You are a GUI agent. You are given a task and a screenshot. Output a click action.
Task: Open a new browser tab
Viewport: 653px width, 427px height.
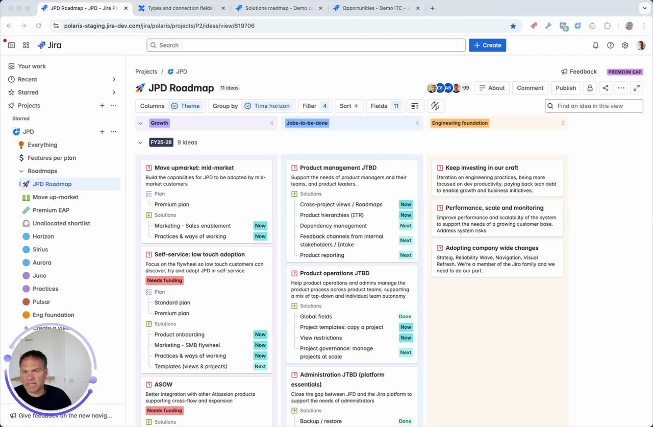click(x=433, y=8)
